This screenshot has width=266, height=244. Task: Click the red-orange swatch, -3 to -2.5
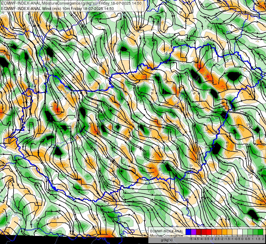(x=214, y=232)
